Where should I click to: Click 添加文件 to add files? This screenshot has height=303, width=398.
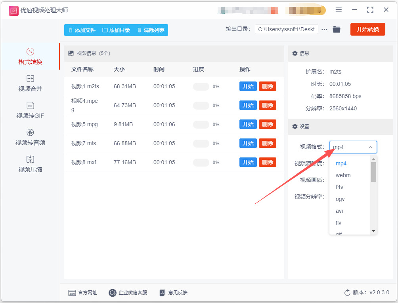point(82,30)
